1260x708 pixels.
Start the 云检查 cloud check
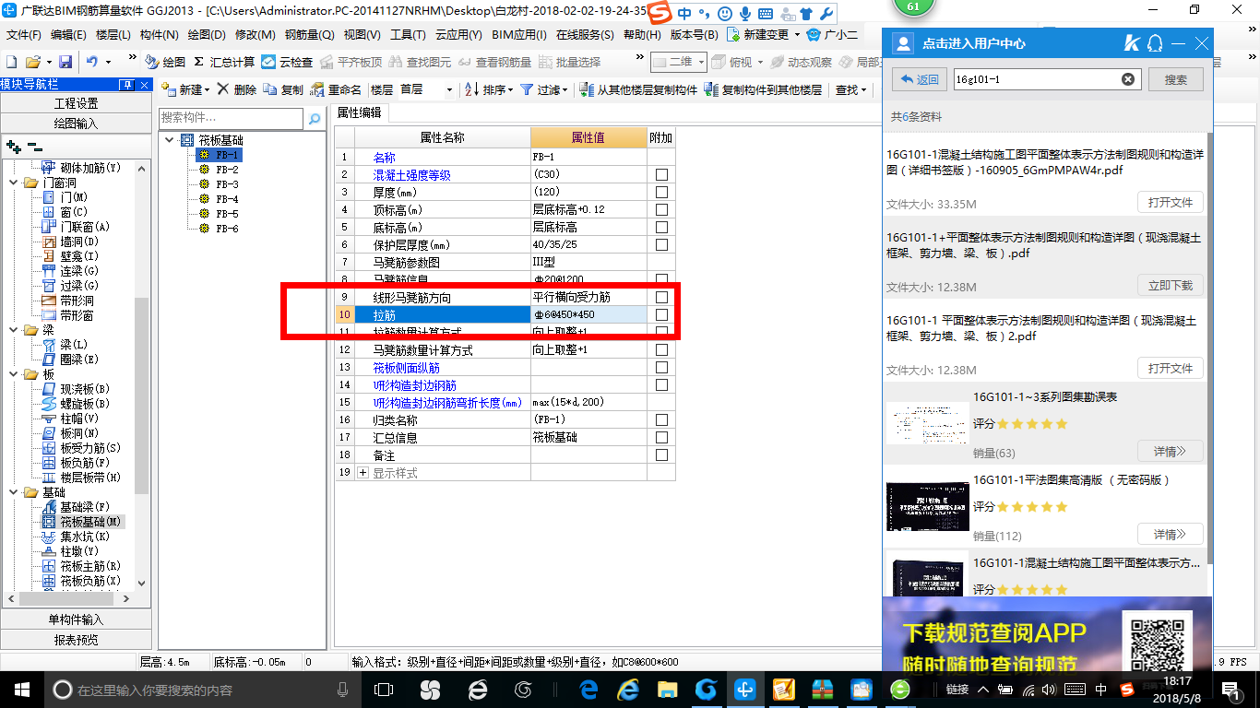[287, 62]
